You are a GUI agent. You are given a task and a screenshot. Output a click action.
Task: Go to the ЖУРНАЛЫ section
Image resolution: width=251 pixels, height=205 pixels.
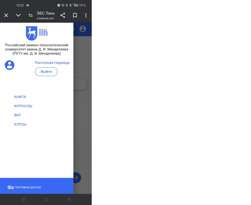click(x=23, y=106)
